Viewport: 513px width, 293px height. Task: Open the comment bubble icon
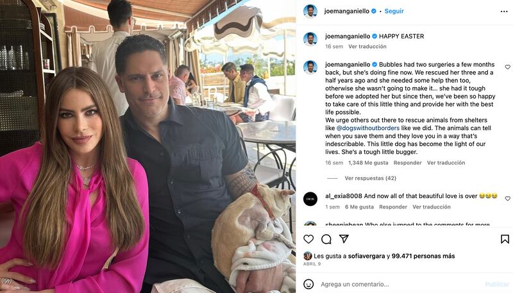click(326, 239)
